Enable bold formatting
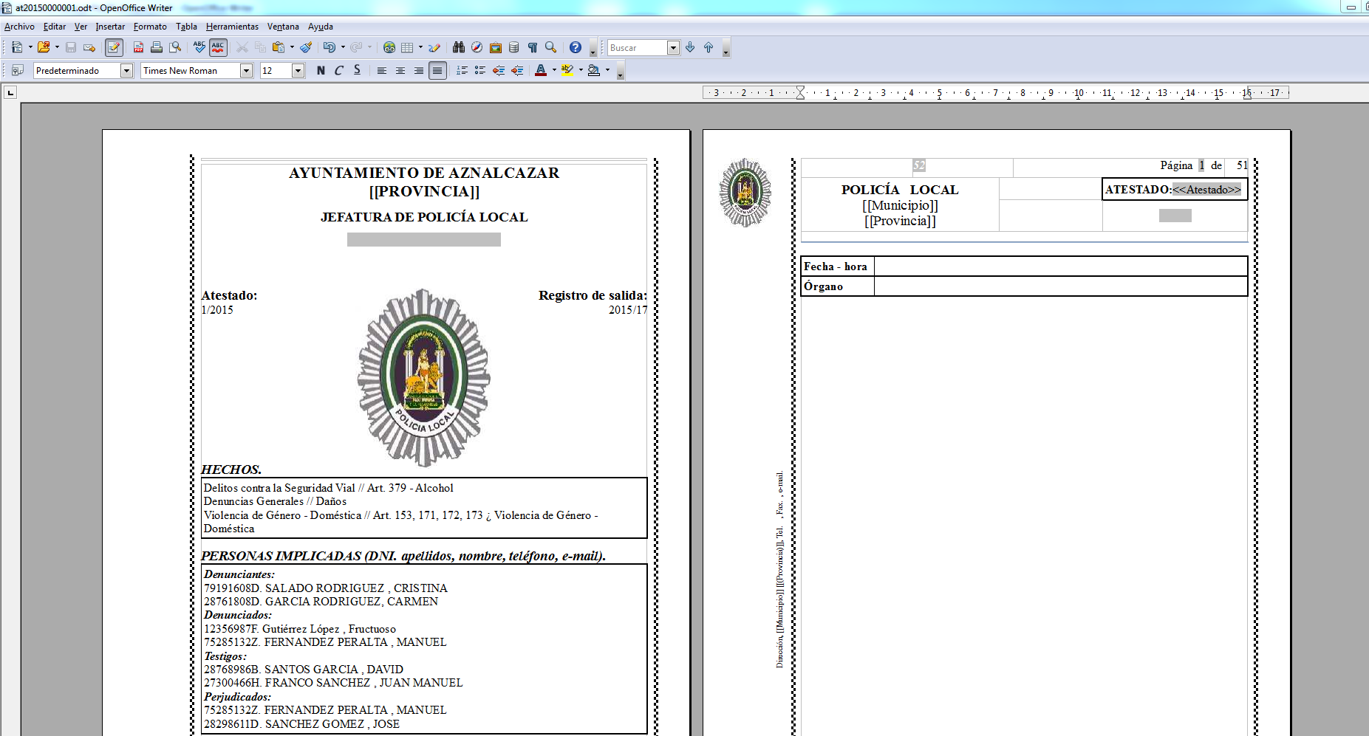 coord(321,71)
